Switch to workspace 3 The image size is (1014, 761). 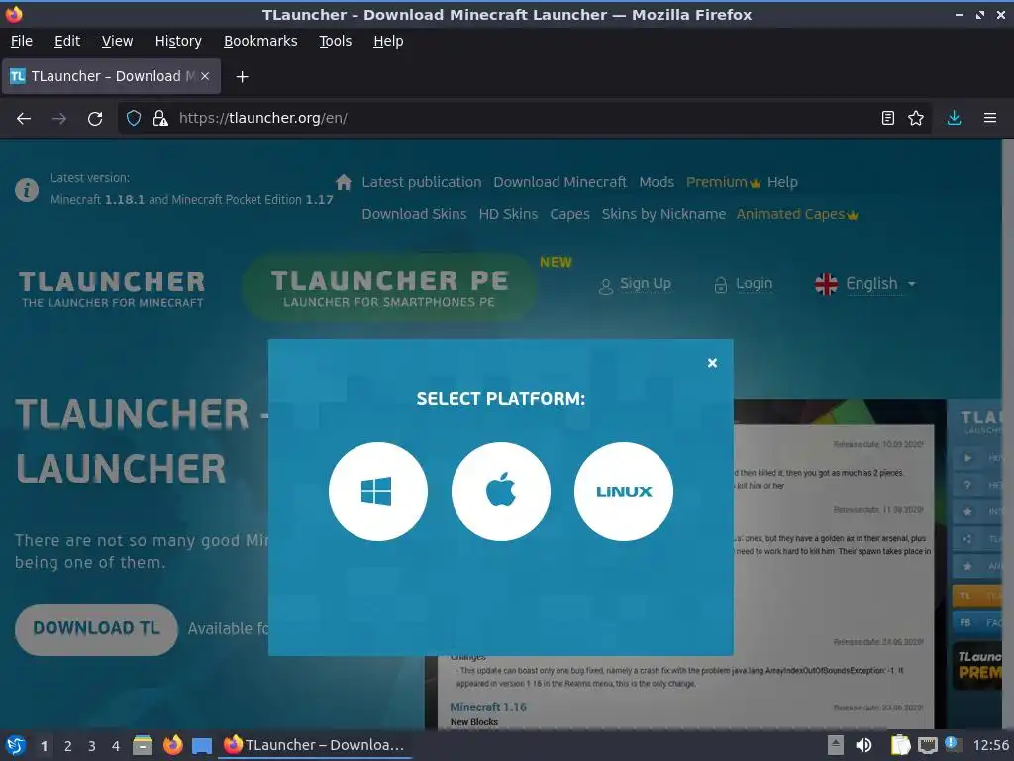(x=92, y=746)
